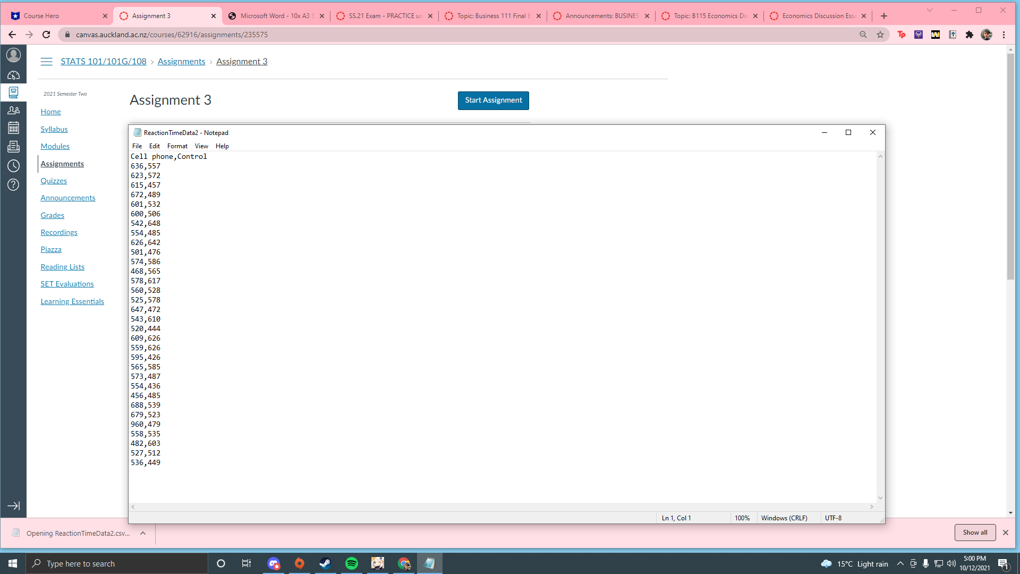1020x574 pixels.
Task: Open the History clock icon in the sidebar
Action: click(13, 166)
